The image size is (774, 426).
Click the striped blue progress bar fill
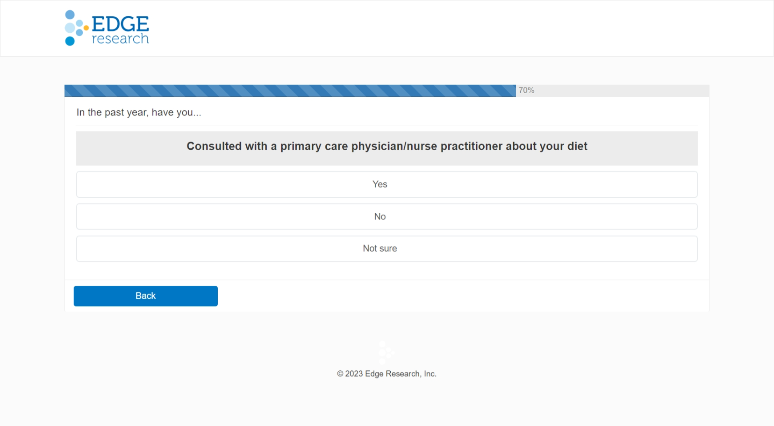pyautogui.click(x=290, y=91)
